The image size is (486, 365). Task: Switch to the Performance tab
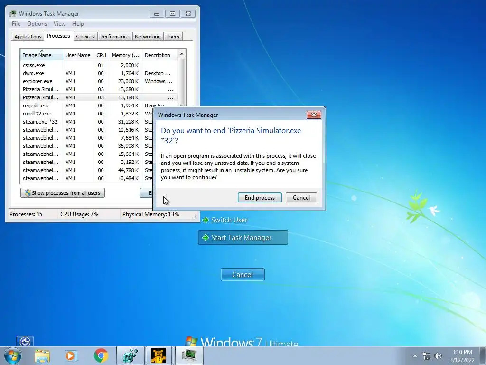coord(115,37)
